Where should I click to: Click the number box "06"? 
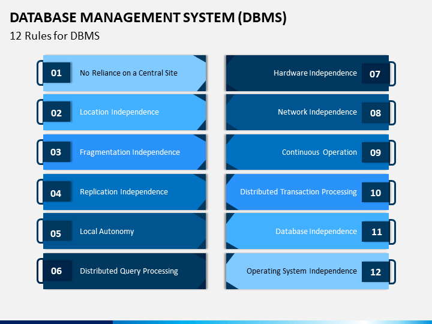[x=57, y=271]
